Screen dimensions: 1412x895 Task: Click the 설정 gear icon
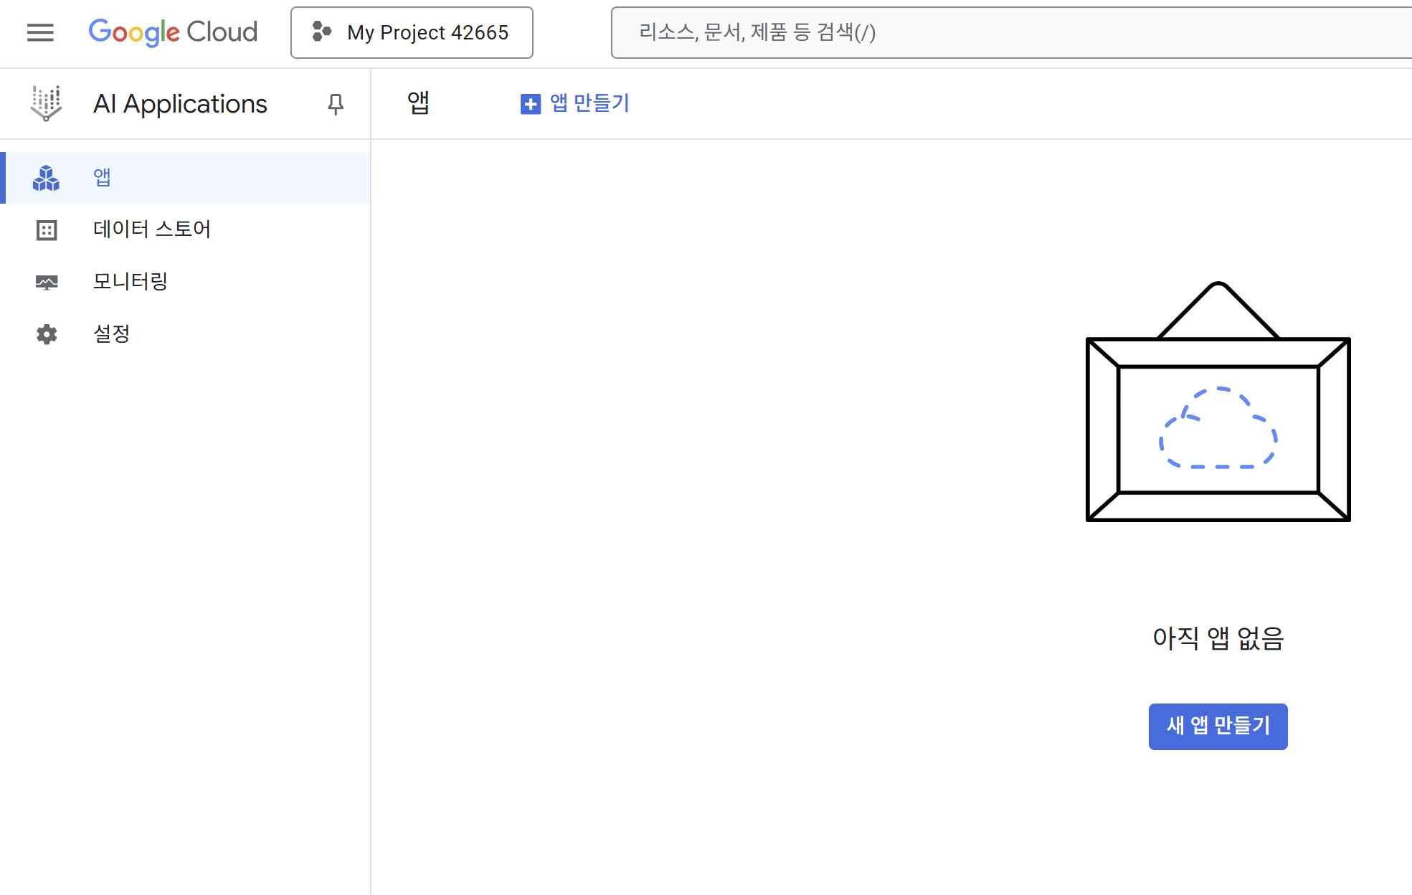tap(47, 334)
